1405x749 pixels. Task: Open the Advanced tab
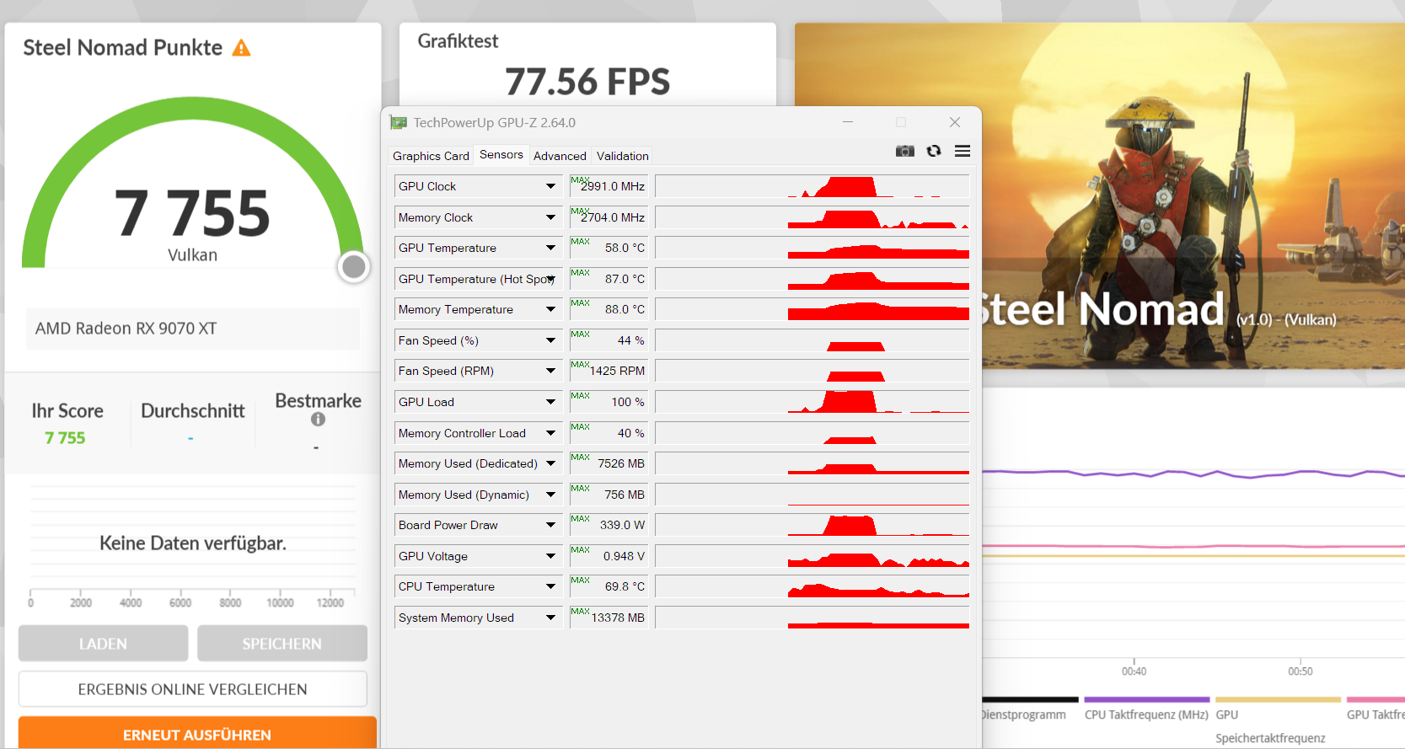[x=560, y=156]
